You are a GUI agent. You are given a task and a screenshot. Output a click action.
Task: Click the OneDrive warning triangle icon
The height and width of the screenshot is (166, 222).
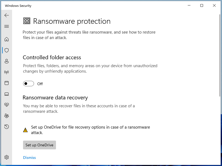pos(25,130)
